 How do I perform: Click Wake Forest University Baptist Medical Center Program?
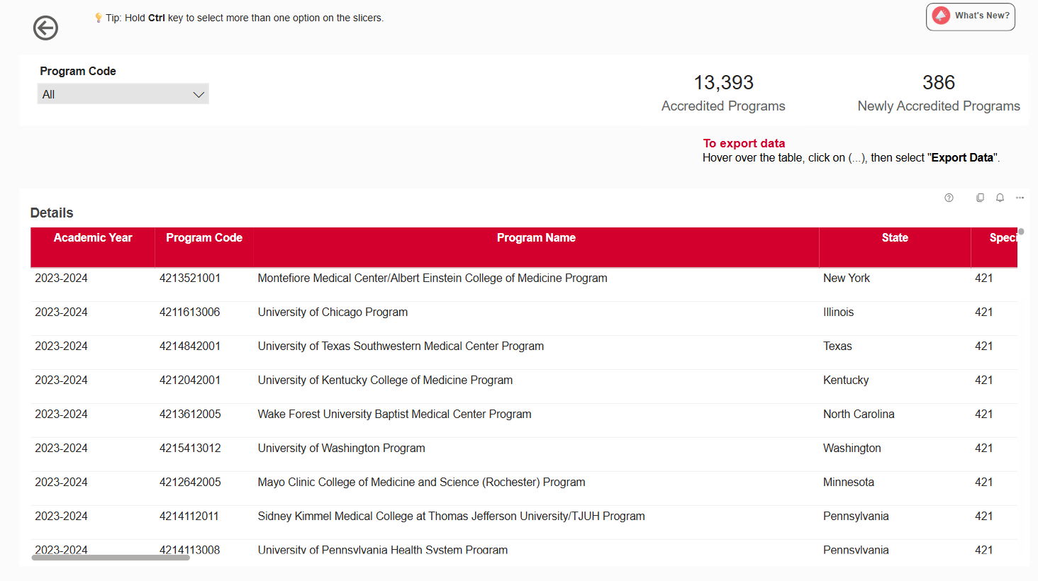pyautogui.click(x=394, y=414)
